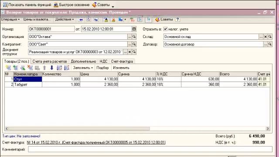Open Организация record with magnifier icon
Viewport: 279px width, 157px height.
tap(134, 37)
